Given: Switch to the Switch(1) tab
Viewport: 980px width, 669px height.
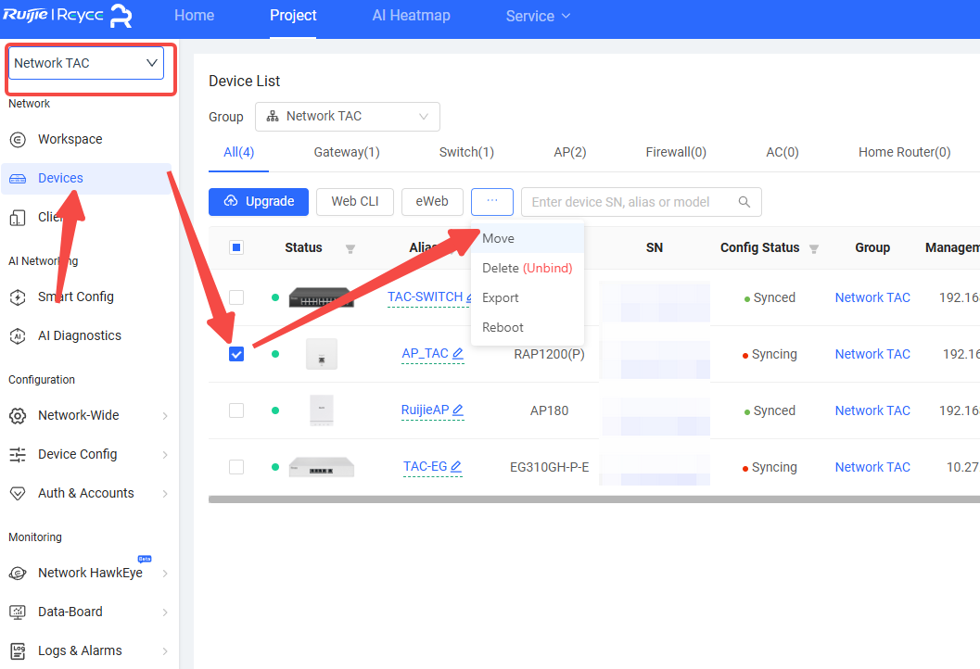Looking at the screenshot, I should pos(467,152).
